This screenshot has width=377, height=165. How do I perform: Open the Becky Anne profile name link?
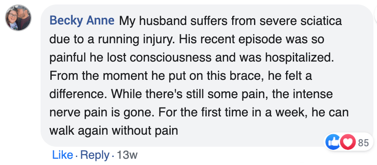click(82, 21)
